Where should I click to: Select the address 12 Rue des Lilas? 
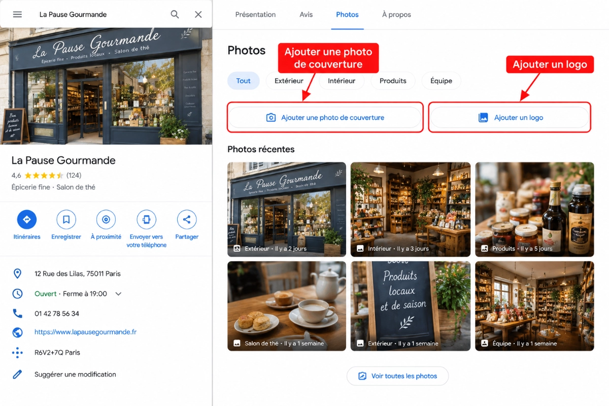78,274
